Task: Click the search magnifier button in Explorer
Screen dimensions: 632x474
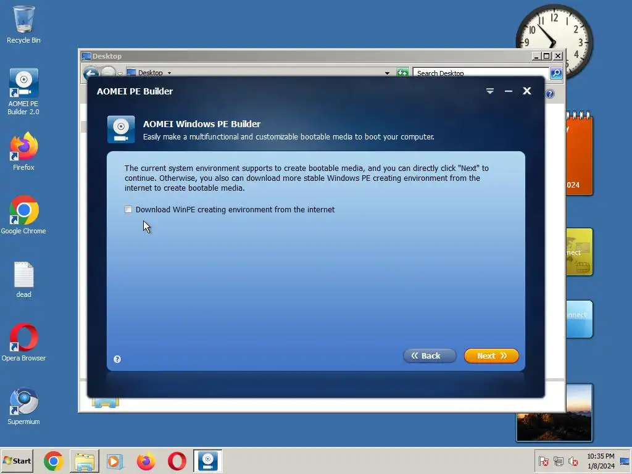Action: click(x=556, y=73)
